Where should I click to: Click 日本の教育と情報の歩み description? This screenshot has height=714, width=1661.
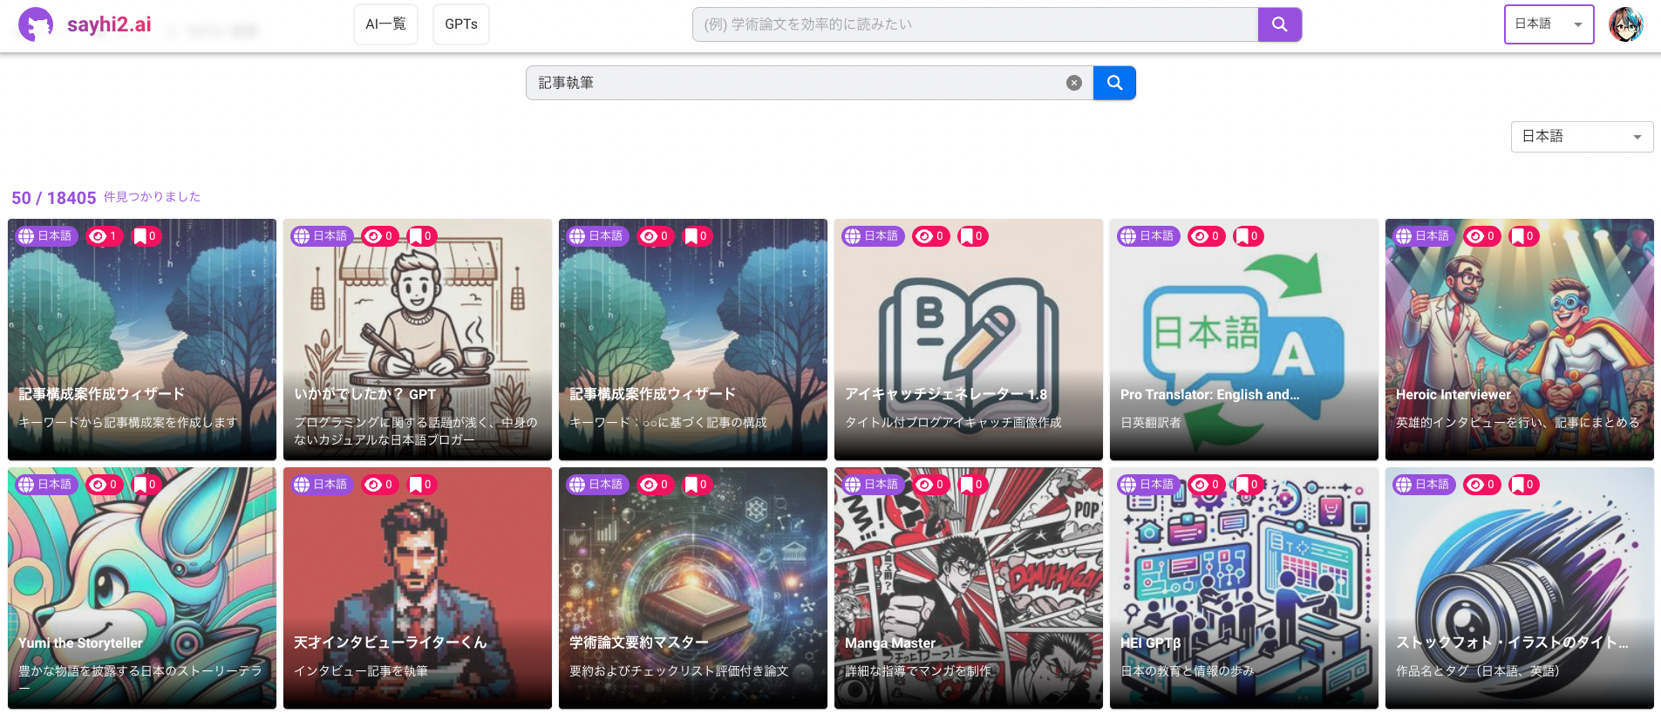[1187, 670]
